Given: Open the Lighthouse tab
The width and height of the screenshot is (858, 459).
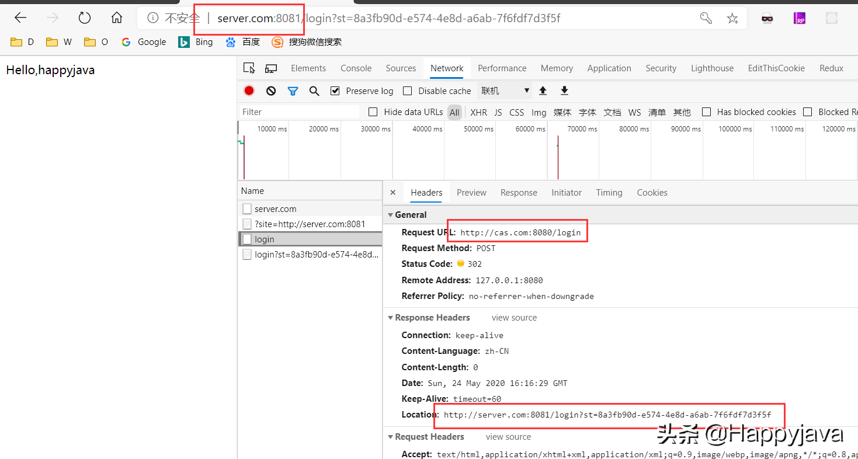Looking at the screenshot, I should tap(713, 68).
